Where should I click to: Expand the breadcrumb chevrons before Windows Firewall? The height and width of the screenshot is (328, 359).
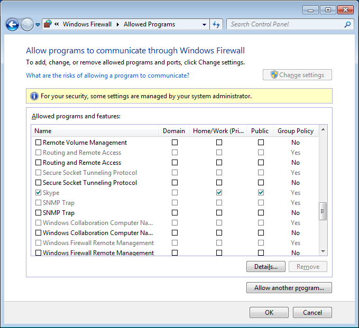click(56, 24)
